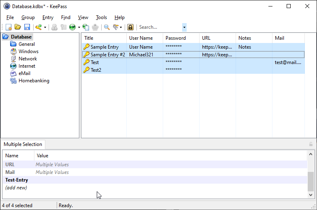
Task: Expand the Search box dropdown arrow
Action: [184, 27]
